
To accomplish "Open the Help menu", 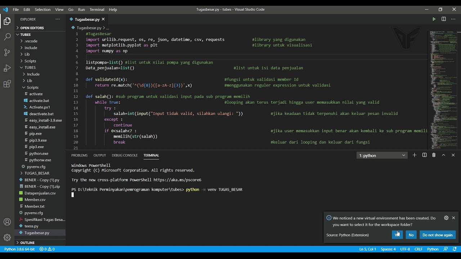I will click(113, 9).
